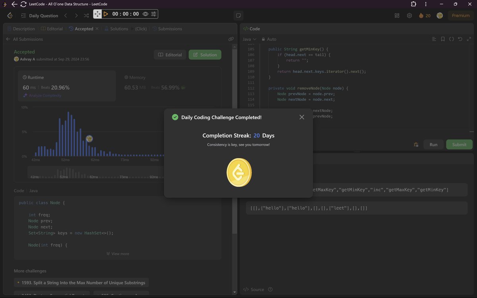Go back to All Submissions
477x298 pixels.
click(x=24, y=39)
